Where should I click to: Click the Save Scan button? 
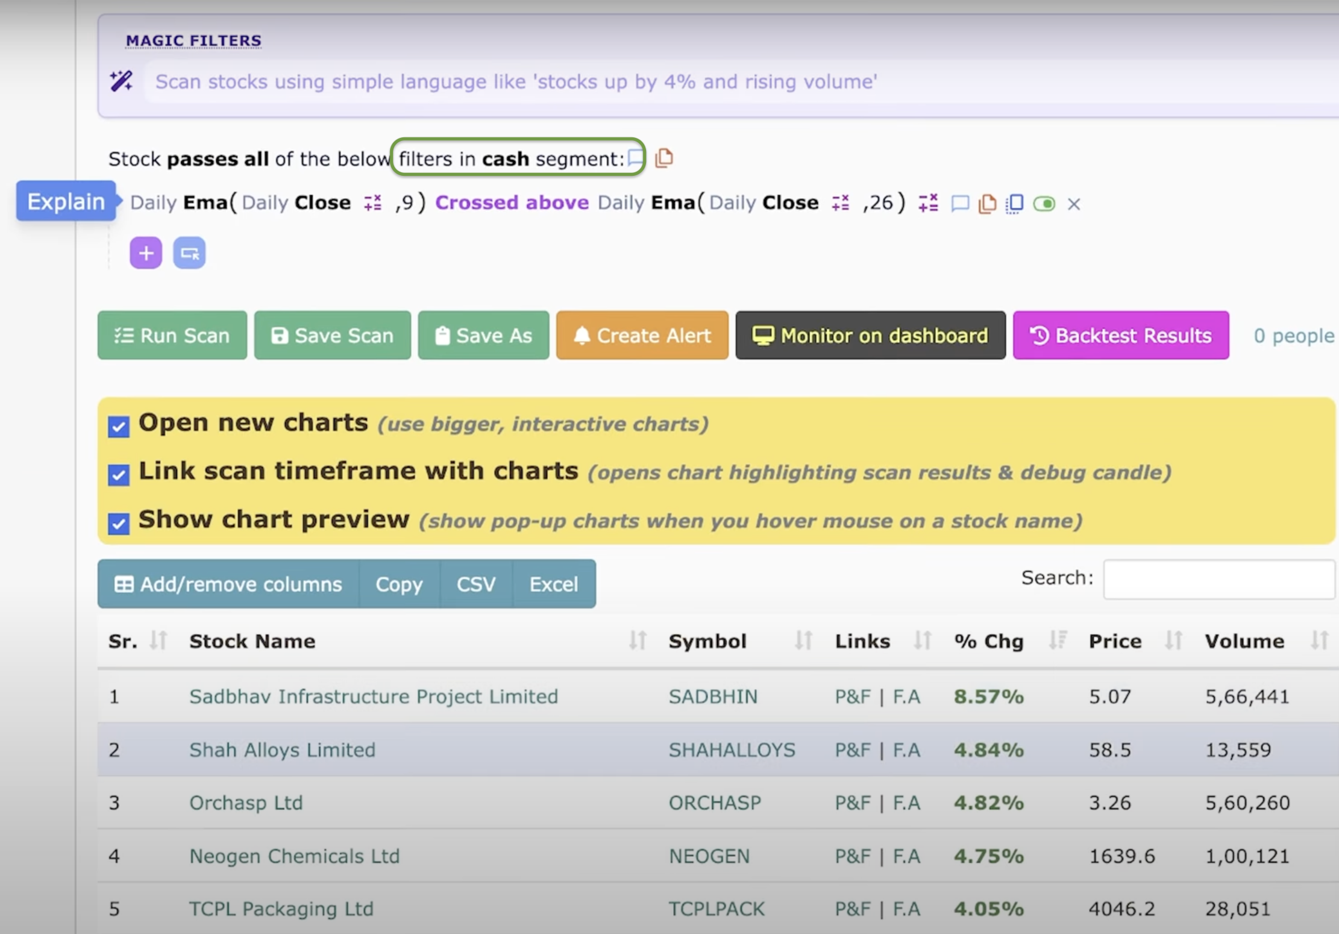(333, 335)
